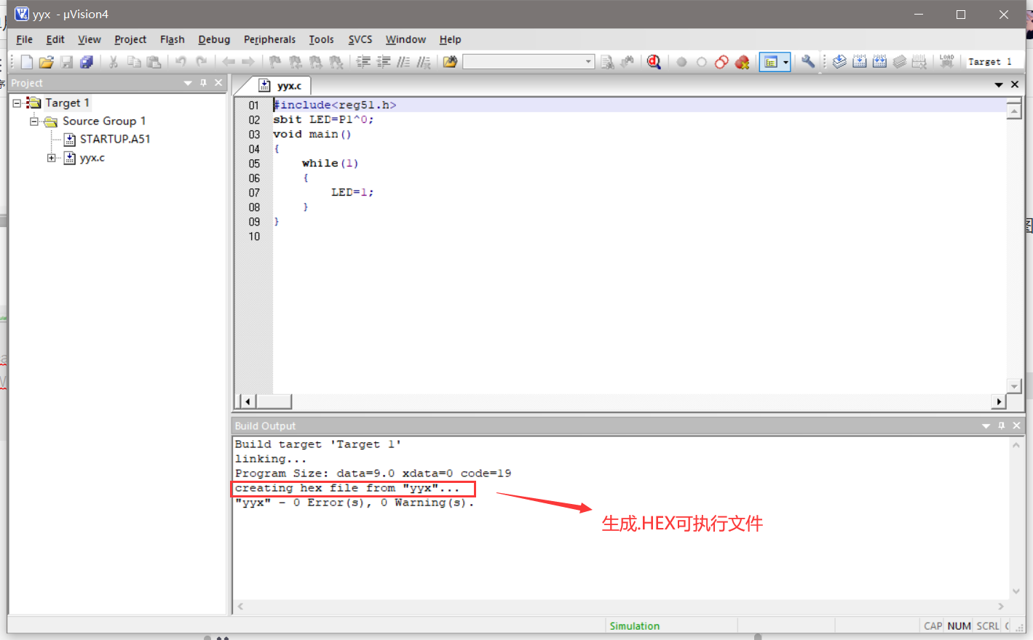Viewport: 1033px width, 640px height.
Task: Expand the yyx.c tree node
Action: pos(52,158)
